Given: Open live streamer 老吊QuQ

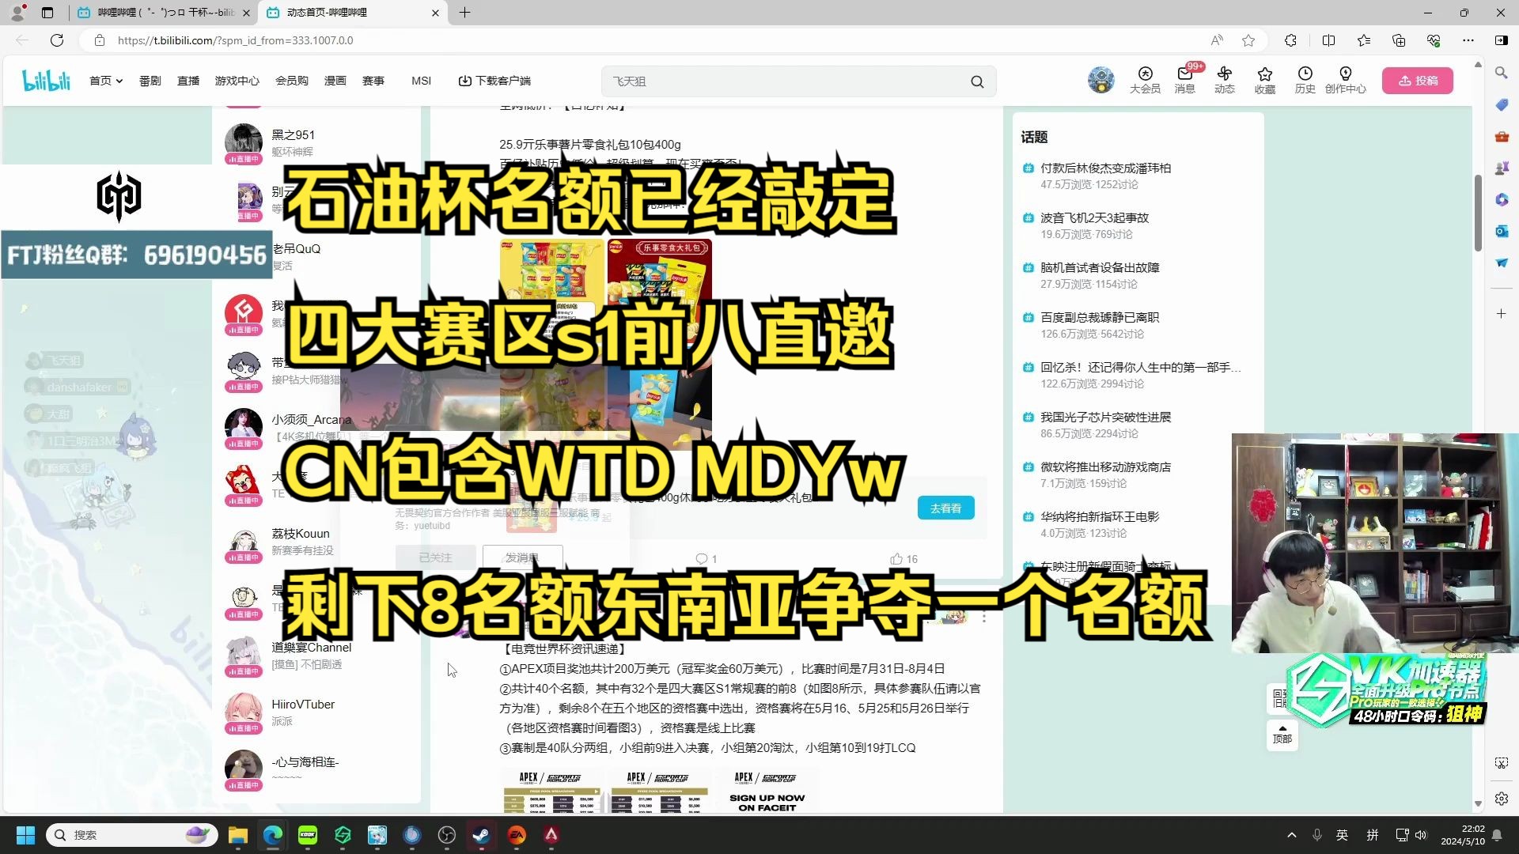Looking at the screenshot, I should (297, 249).
